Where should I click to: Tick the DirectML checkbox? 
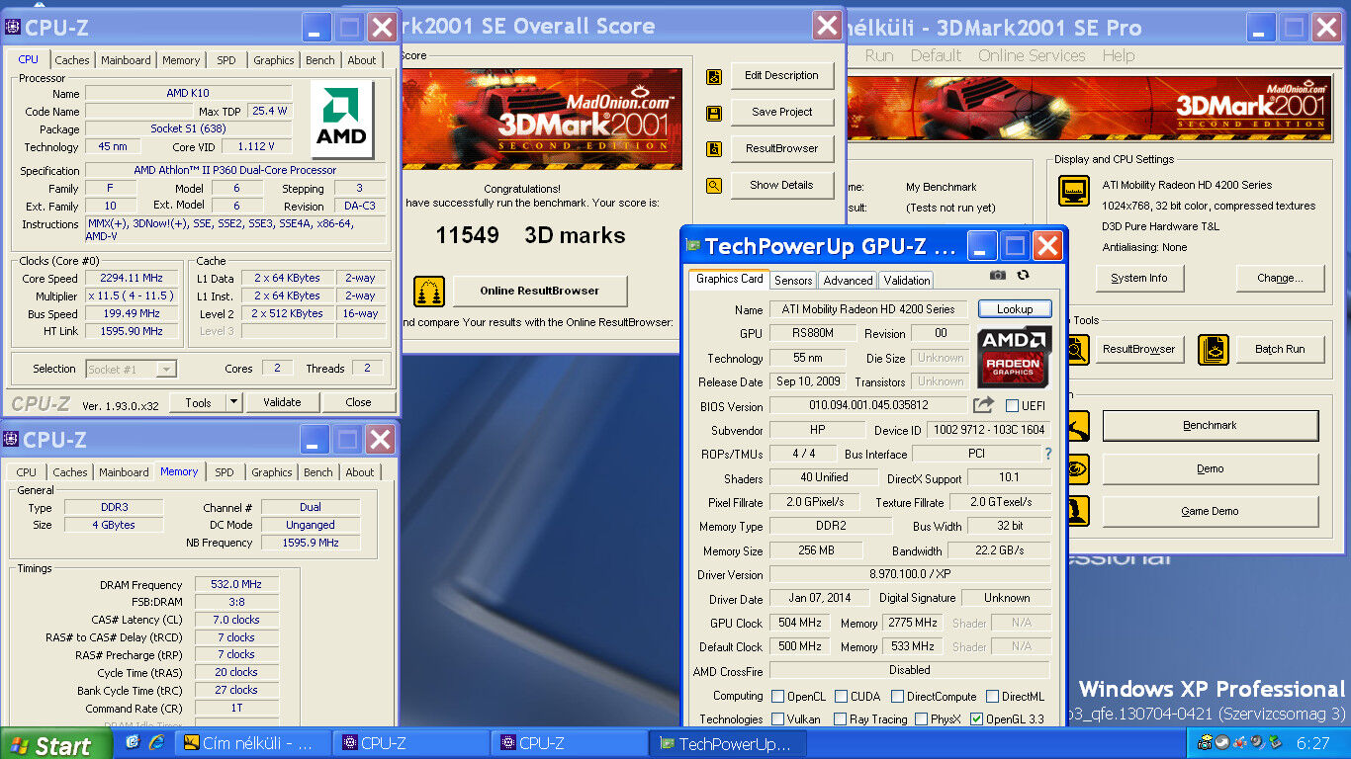pos(993,697)
